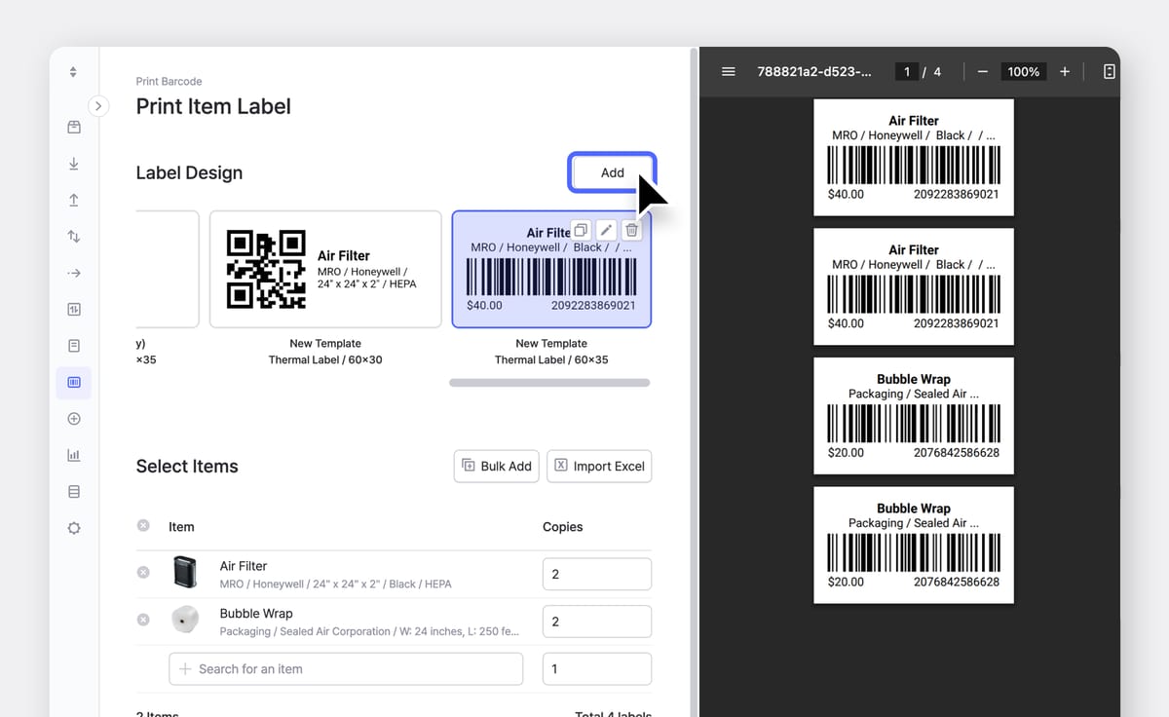Click the fit-to-page icon in the PDF toolbar
1169x717 pixels.
tap(1109, 71)
